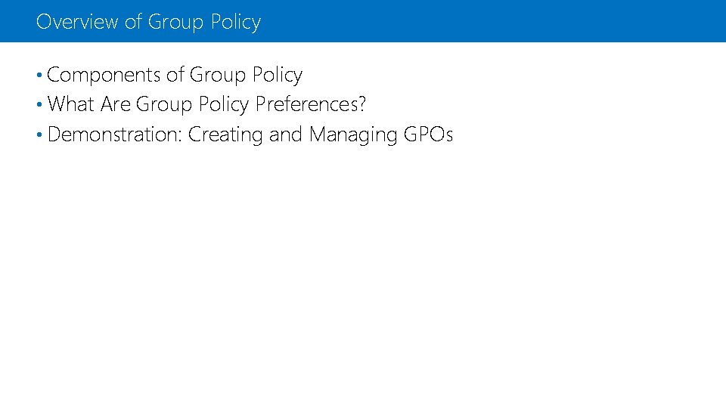The height and width of the screenshot is (408, 726).
Task: Click the word 'Are' in second bullet
Action: click(116, 104)
